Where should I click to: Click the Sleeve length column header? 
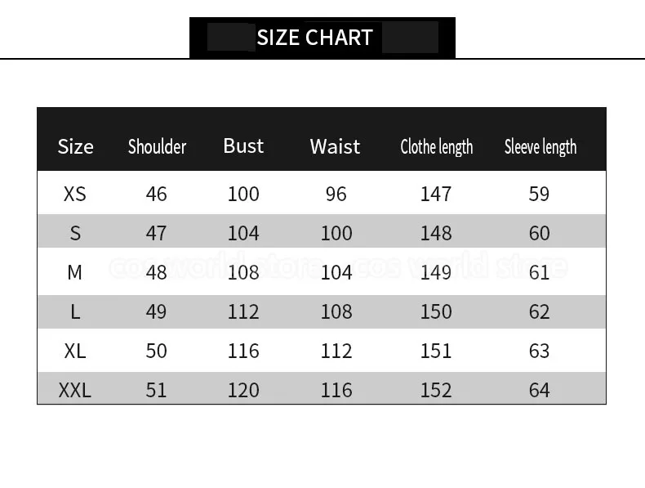[540, 147]
